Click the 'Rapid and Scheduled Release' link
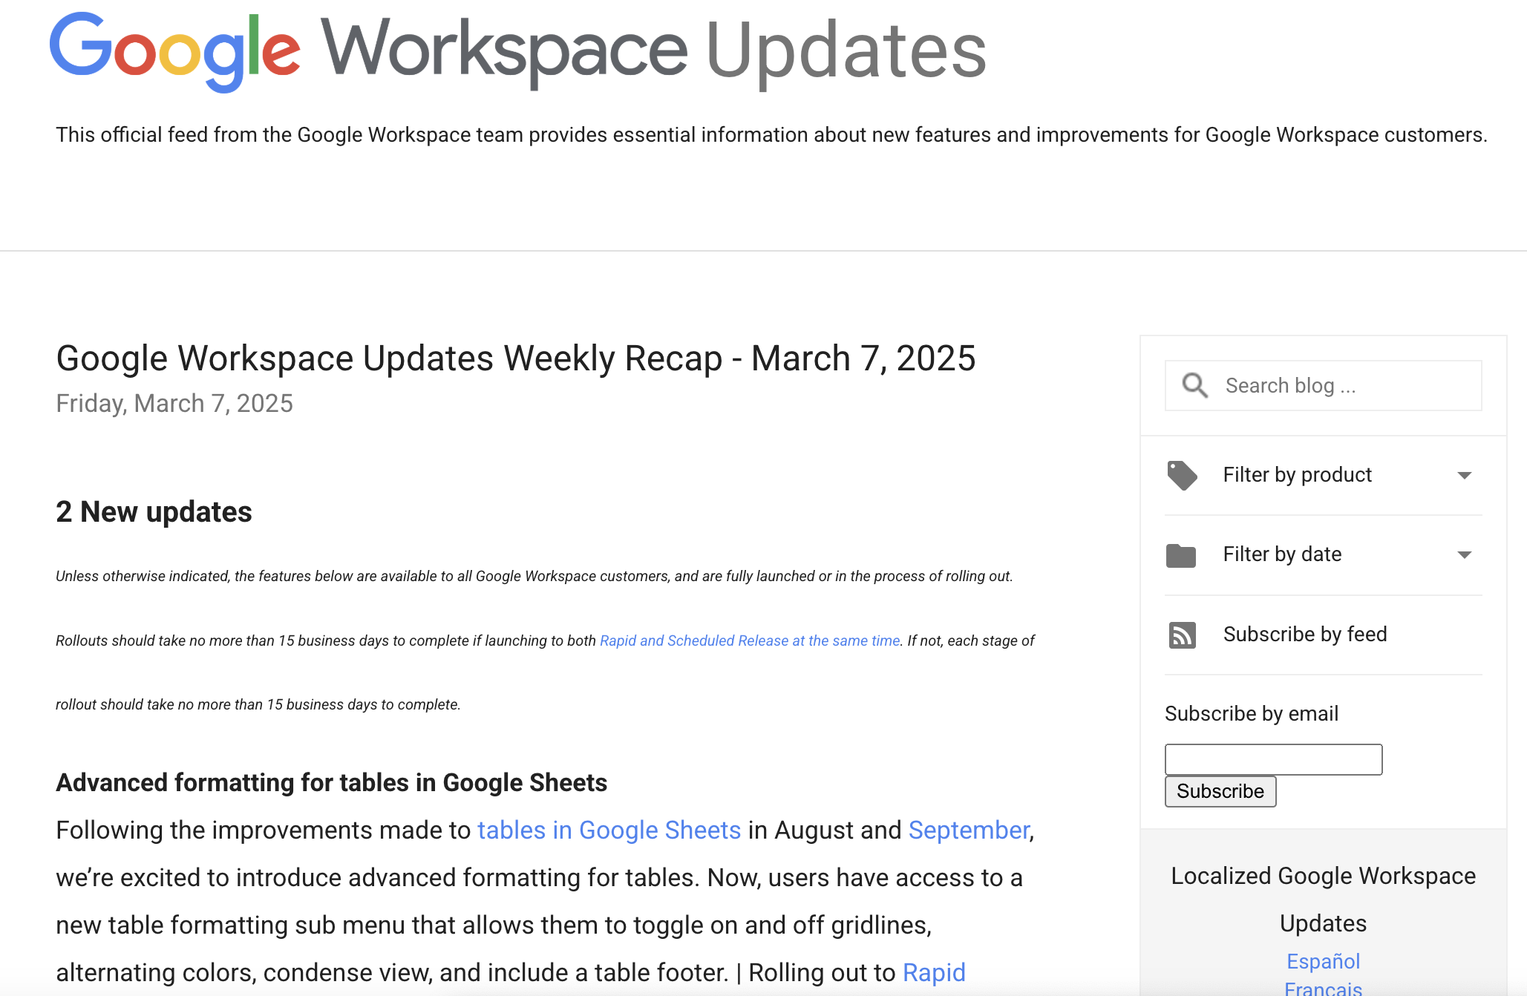The image size is (1527, 996). coord(748,640)
